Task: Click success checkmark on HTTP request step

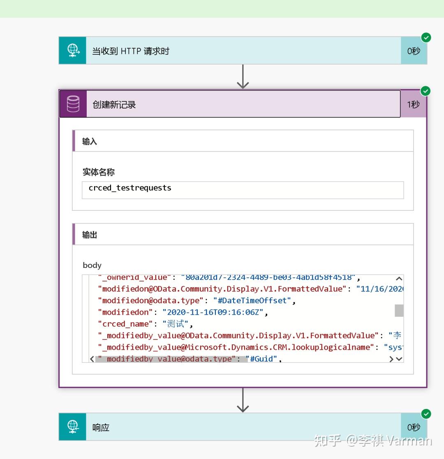Action: click(426, 37)
